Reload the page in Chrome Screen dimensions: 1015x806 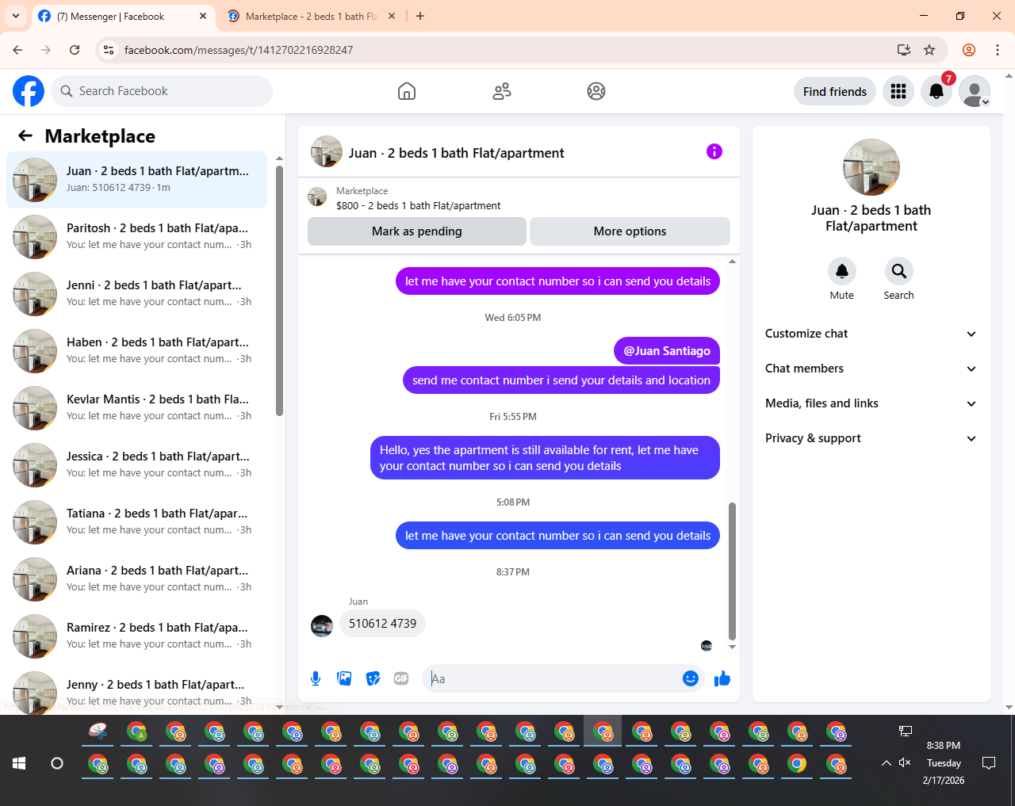coord(75,50)
